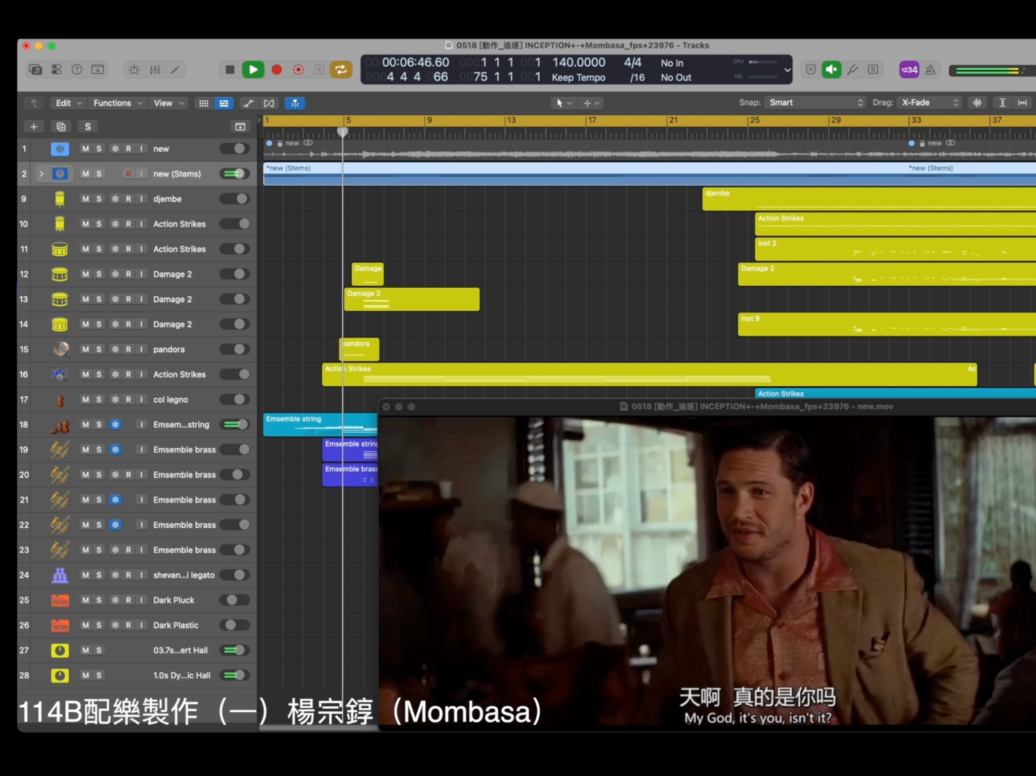This screenshot has height=776, width=1036.
Task: Click the red Record button
Action: (x=276, y=69)
